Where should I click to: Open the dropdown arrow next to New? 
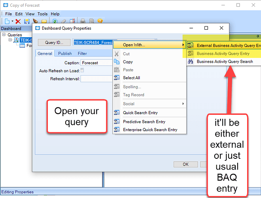12,21
